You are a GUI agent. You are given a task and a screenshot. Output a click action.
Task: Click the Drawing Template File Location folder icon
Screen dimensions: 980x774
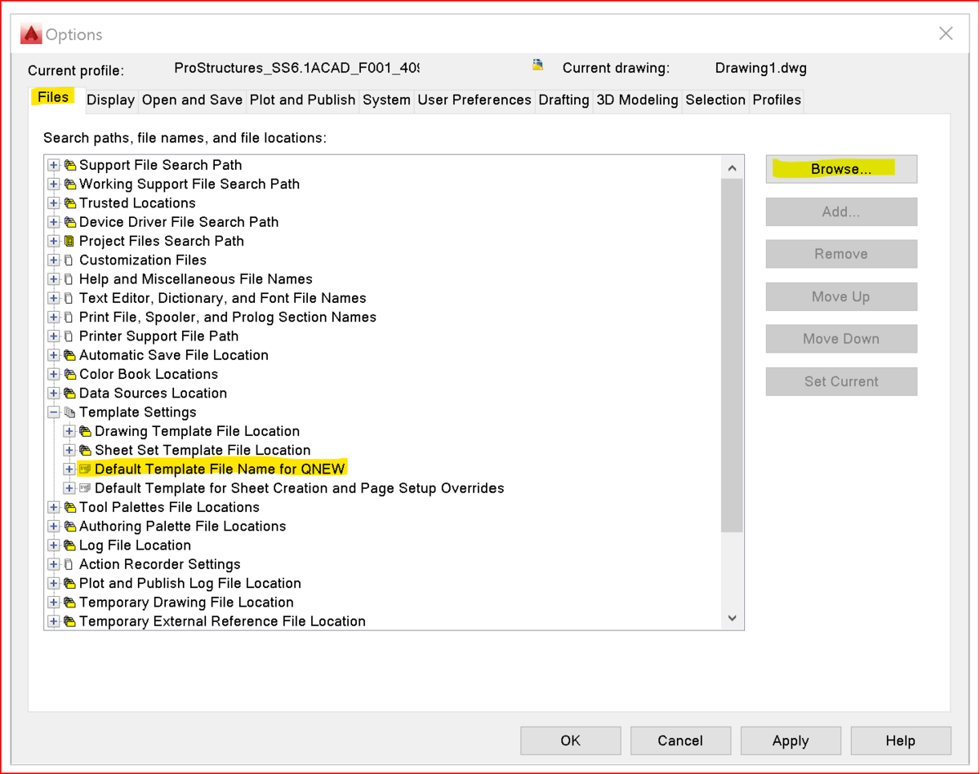[x=85, y=431]
